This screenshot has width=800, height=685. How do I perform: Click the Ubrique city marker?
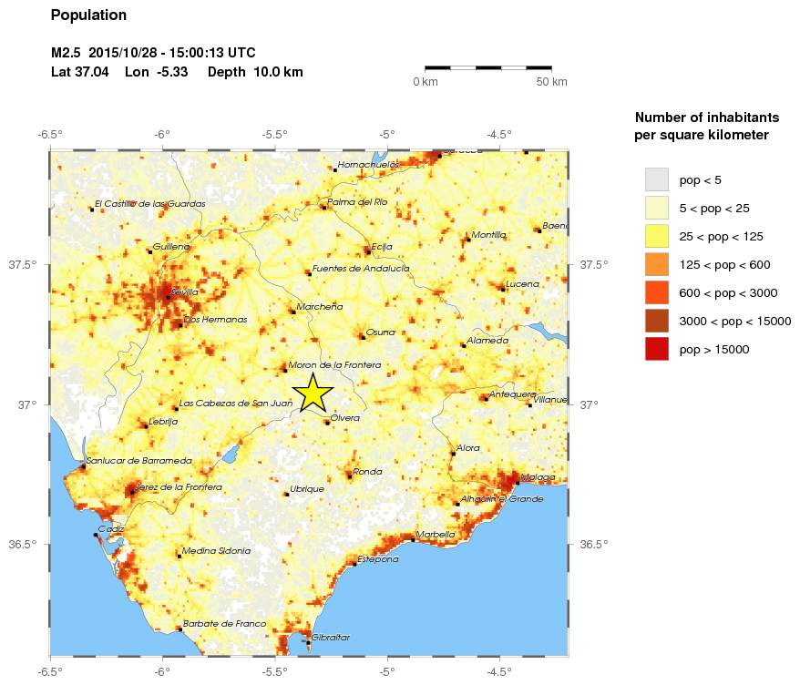(286, 494)
